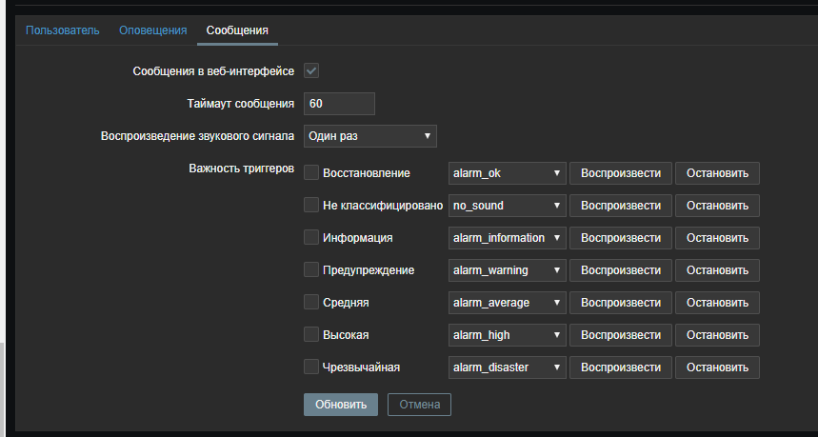
Task: Toggle the web interface messages checkbox
Action: [311, 71]
